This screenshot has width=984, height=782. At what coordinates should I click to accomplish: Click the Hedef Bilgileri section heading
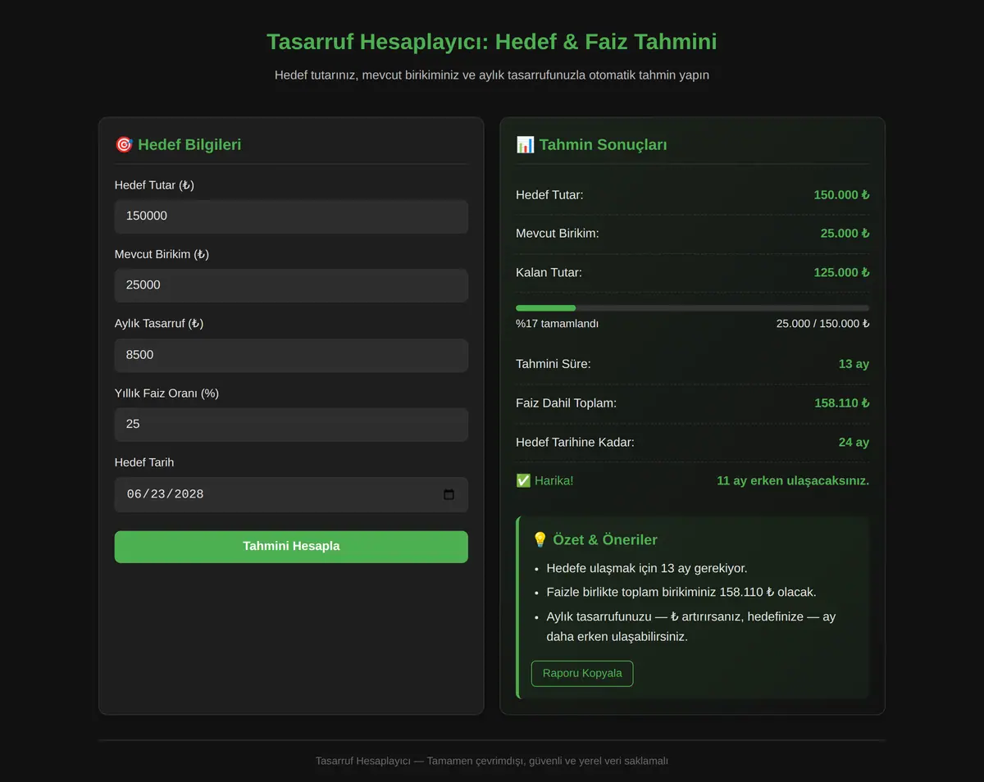click(178, 144)
